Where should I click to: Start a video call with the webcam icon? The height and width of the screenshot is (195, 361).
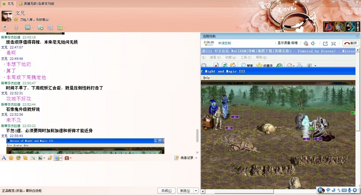point(5,27)
